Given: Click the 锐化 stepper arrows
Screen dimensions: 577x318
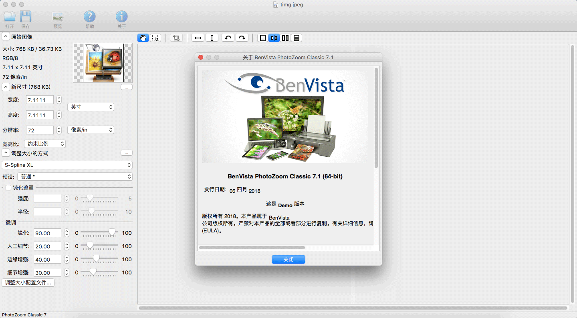Looking at the screenshot, I should pos(67,233).
